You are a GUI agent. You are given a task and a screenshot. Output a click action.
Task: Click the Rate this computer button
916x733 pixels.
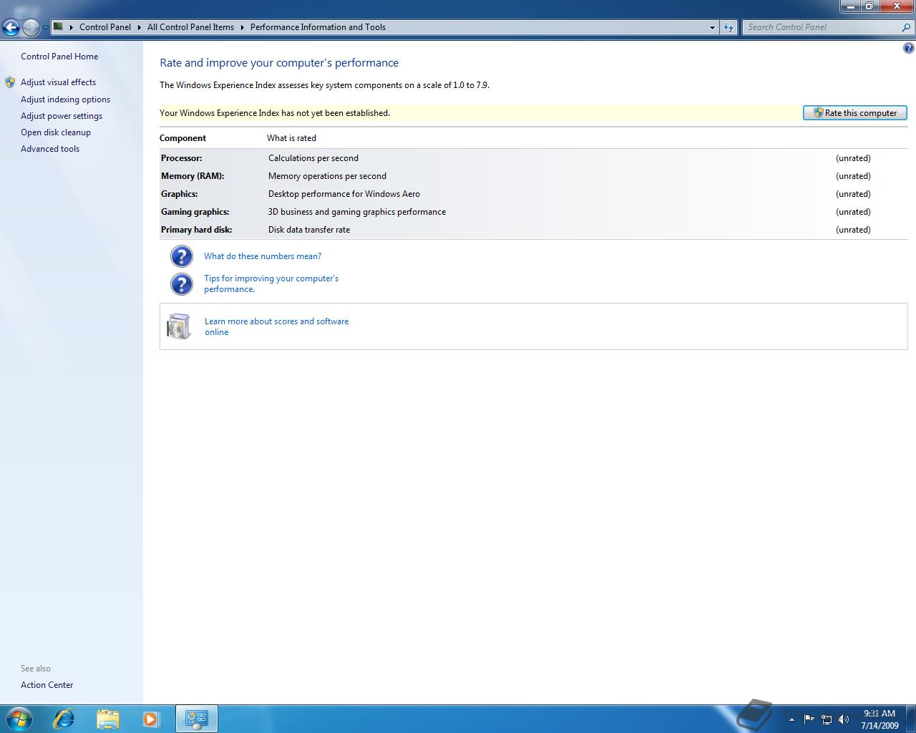click(x=855, y=113)
